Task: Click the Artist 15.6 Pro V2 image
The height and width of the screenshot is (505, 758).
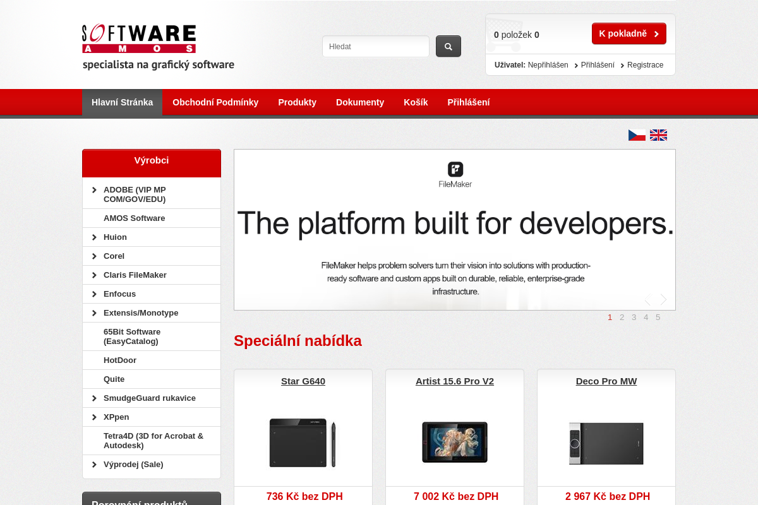Action: coord(455,442)
